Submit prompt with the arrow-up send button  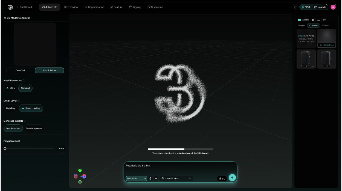pos(232,178)
